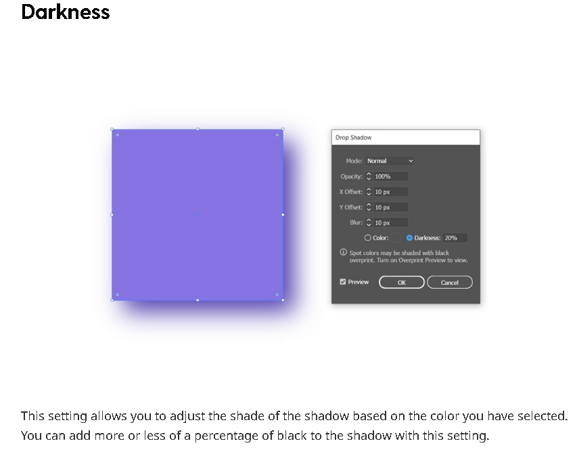The width and height of the screenshot is (577, 454).
Task: Select the Darkness radio button
Action: click(409, 238)
